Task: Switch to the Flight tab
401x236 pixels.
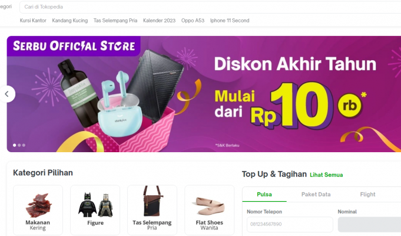Action: pos(368,195)
